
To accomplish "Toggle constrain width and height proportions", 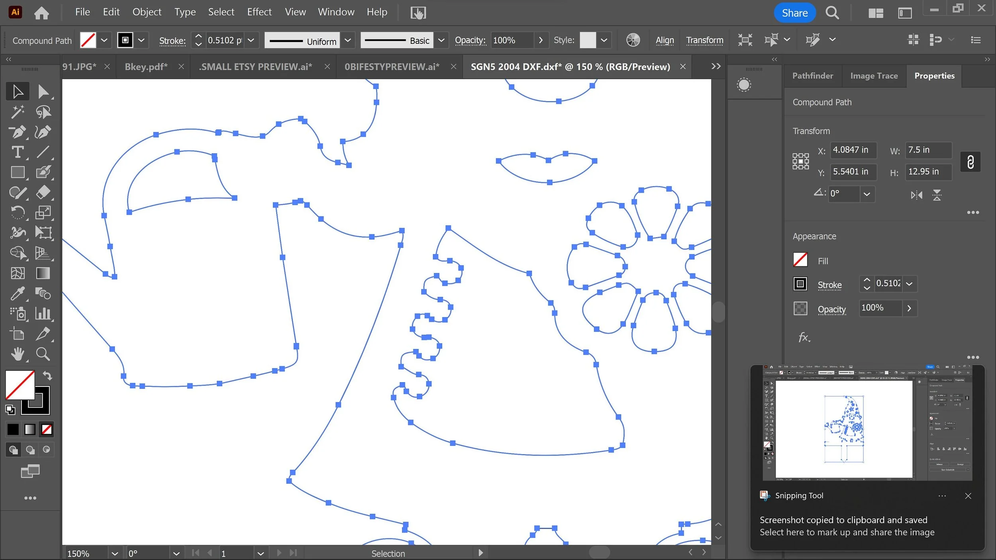I will click(970, 162).
